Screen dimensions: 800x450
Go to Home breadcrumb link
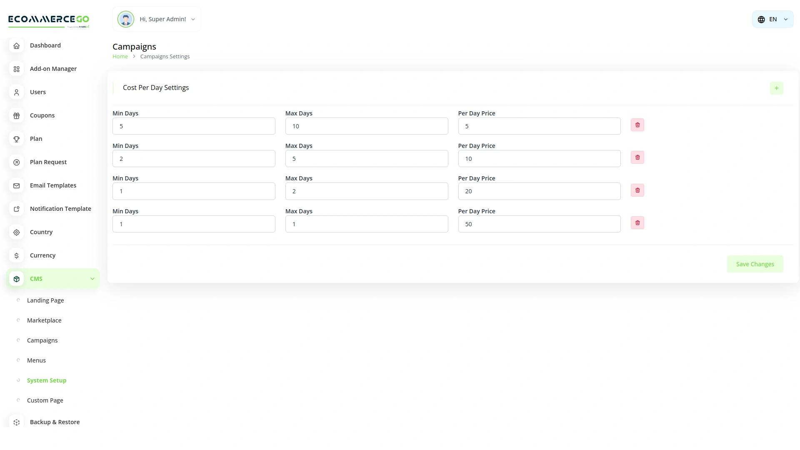pyautogui.click(x=120, y=57)
